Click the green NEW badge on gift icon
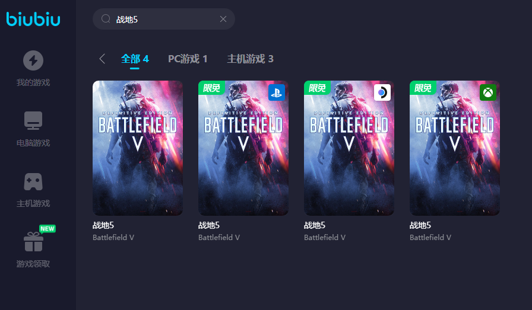Screen dimensions: 532x310 [47, 229]
